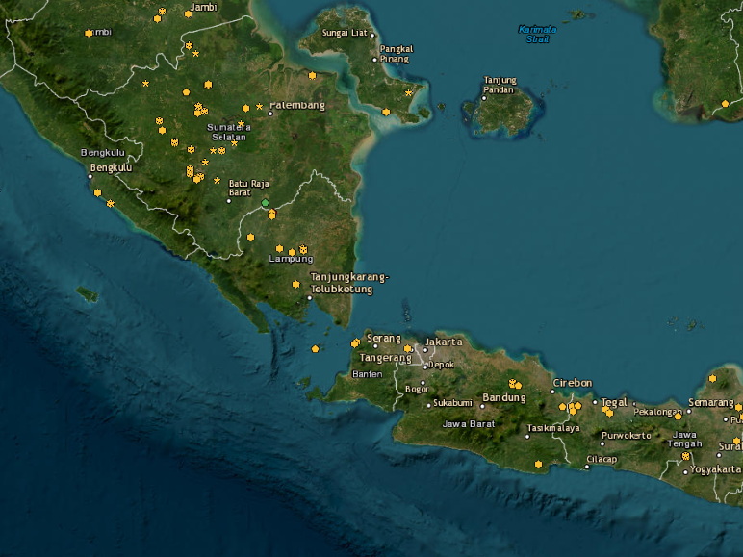743x557 pixels.
Task: Click the hexagon marker just south of Bengkulu
Action: pyautogui.click(x=97, y=192)
